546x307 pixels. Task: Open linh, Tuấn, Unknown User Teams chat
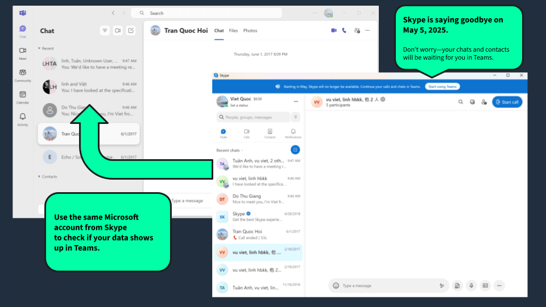[89, 64]
